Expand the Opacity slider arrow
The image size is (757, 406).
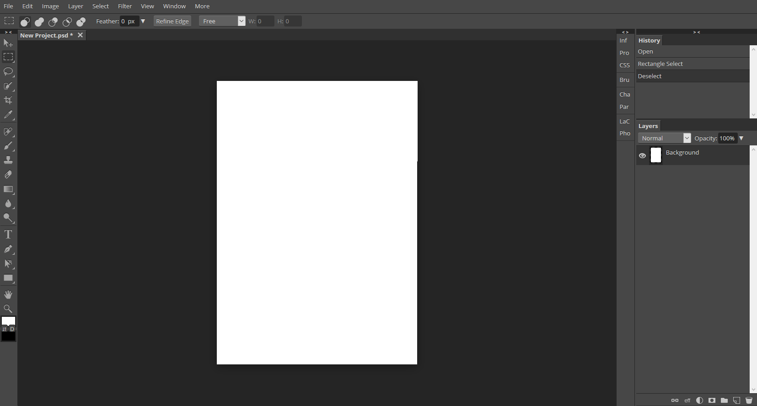[741, 138]
